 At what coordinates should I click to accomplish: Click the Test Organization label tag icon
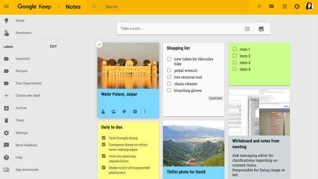click(x=6, y=83)
